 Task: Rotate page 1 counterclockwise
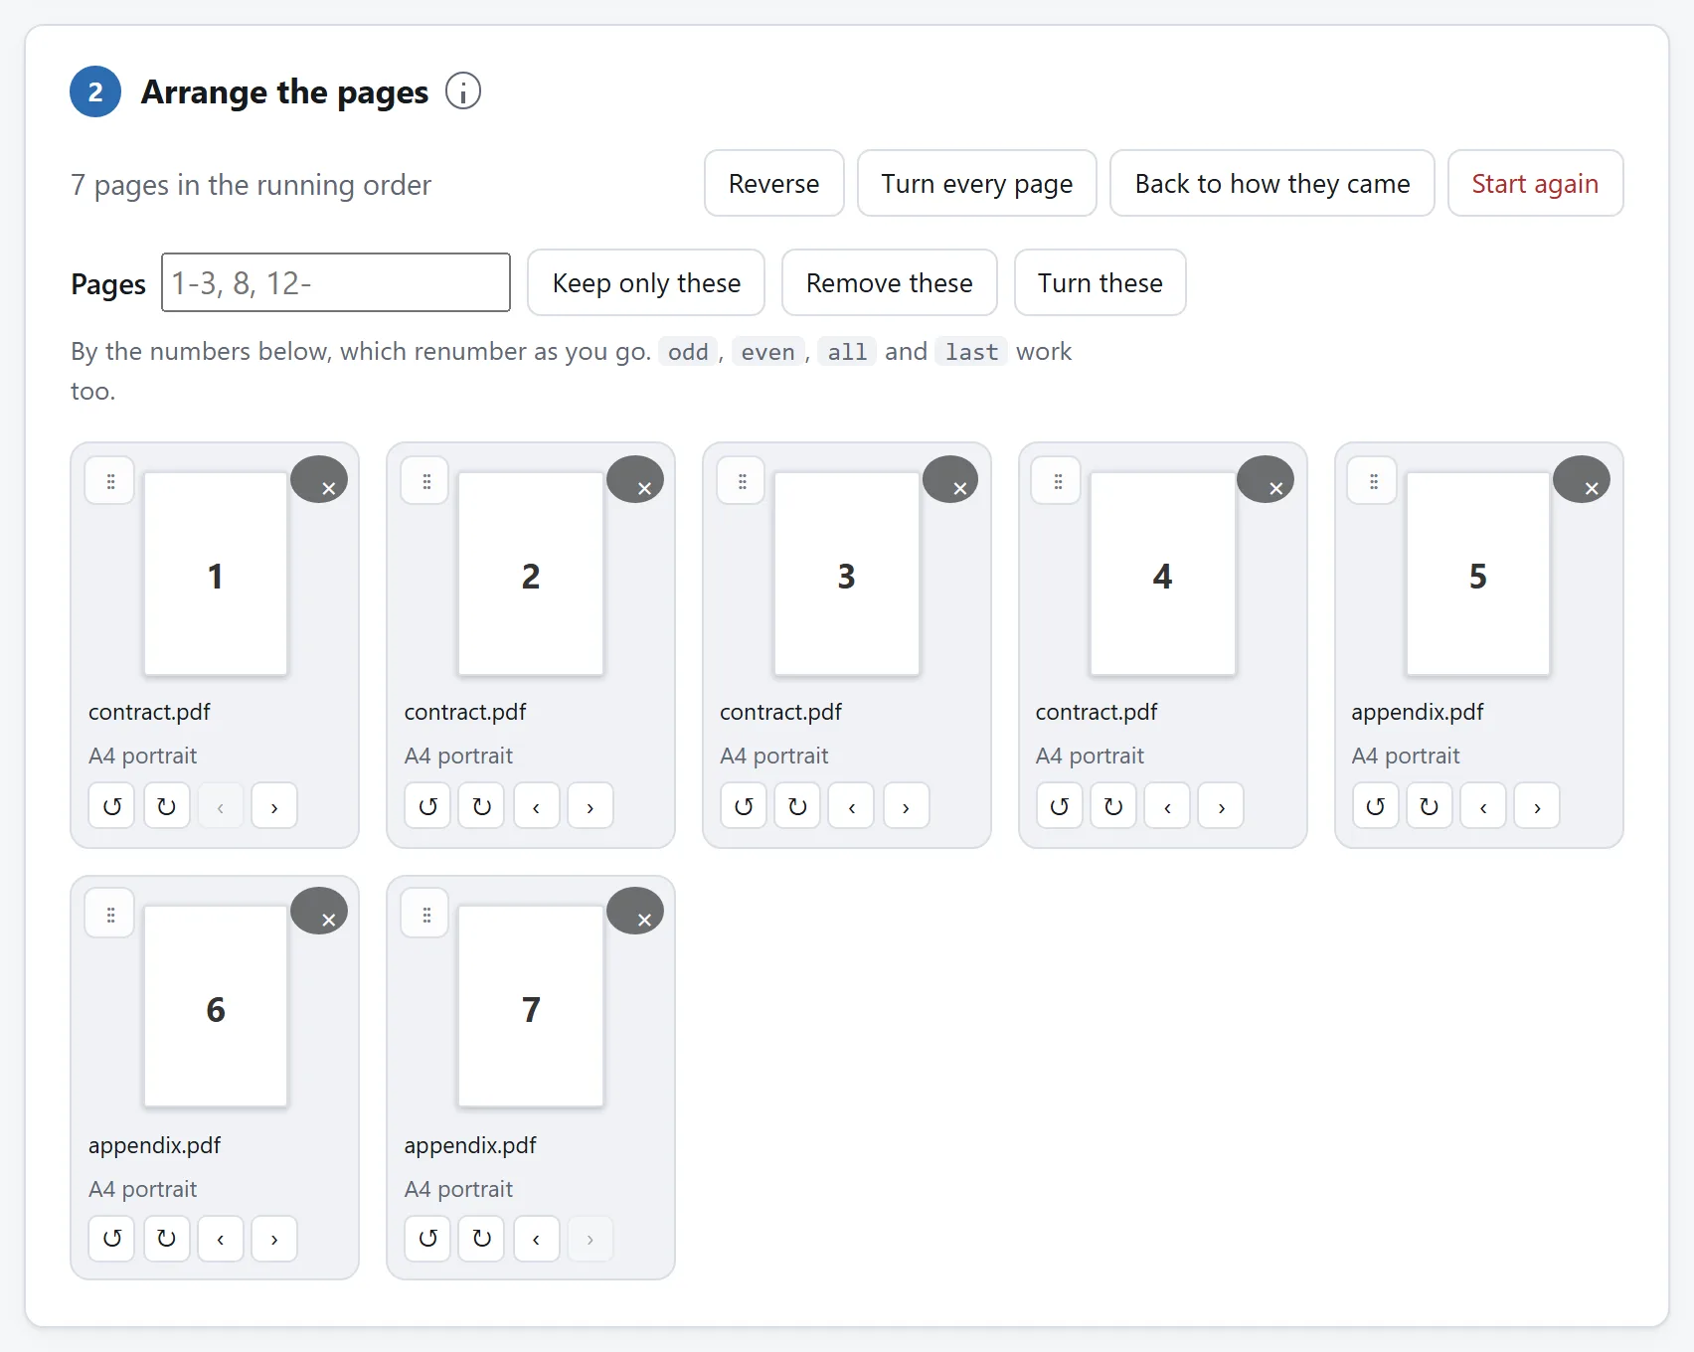tap(112, 806)
